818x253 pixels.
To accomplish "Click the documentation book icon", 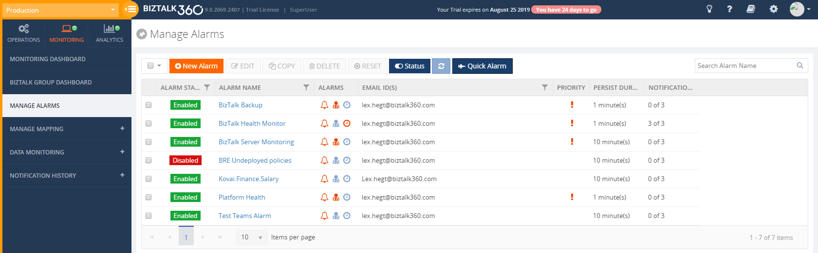I will click(751, 9).
